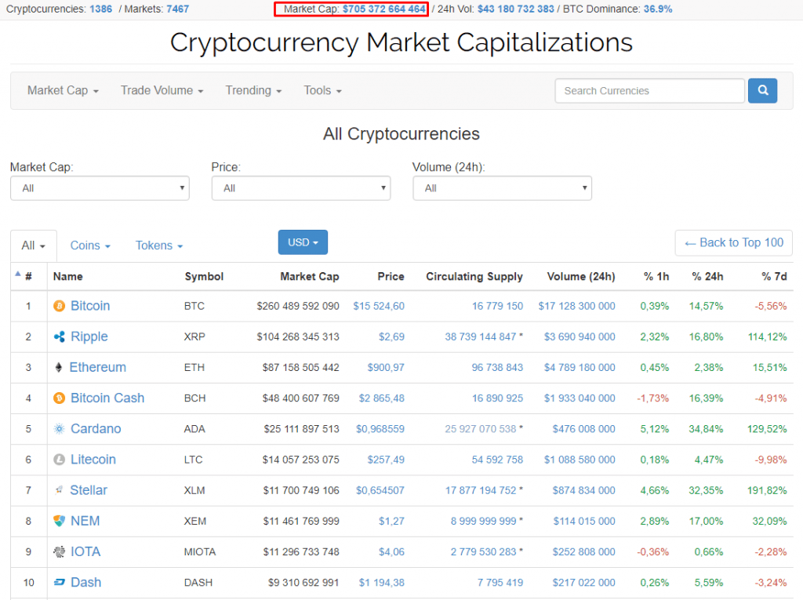
Task: Click the Ethereum diamond logo icon
Action: [x=59, y=367]
